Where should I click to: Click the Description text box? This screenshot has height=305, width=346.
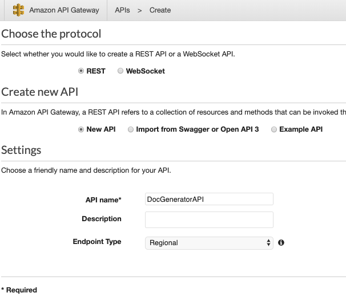(x=209, y=219)
